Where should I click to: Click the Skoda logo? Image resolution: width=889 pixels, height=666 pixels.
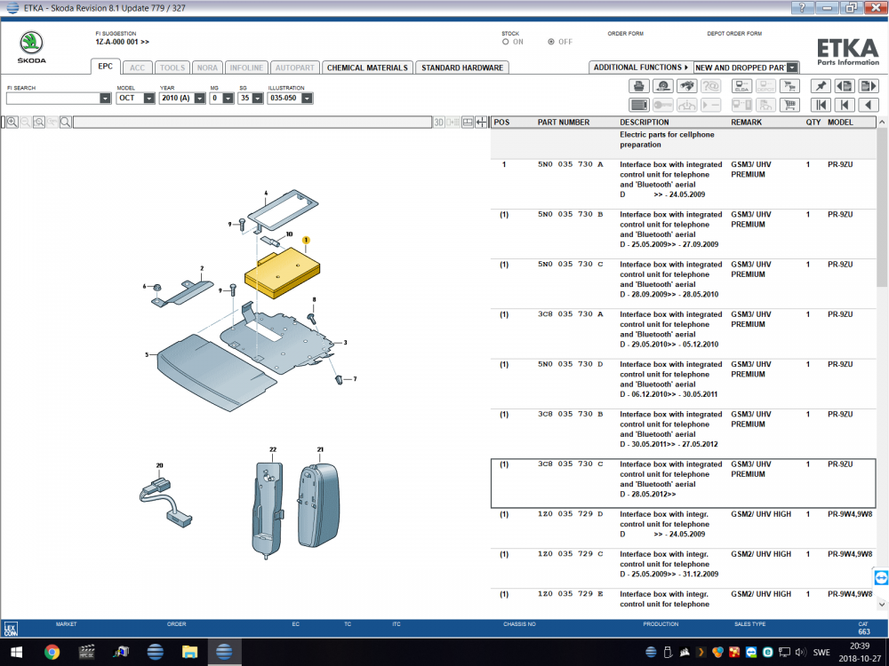[31, 46]
